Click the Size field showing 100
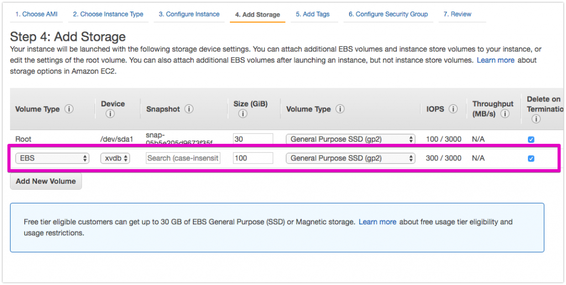The width and height of the screenshot is (566, 285). [253, 158]
